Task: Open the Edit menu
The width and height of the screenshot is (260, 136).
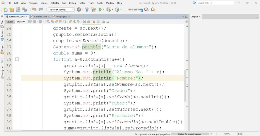Action: 16,3
